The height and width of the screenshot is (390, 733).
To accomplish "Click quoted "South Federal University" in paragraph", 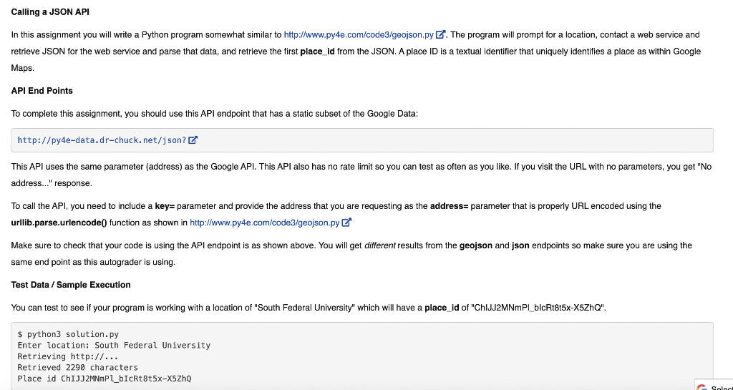I will pos(305,308).
